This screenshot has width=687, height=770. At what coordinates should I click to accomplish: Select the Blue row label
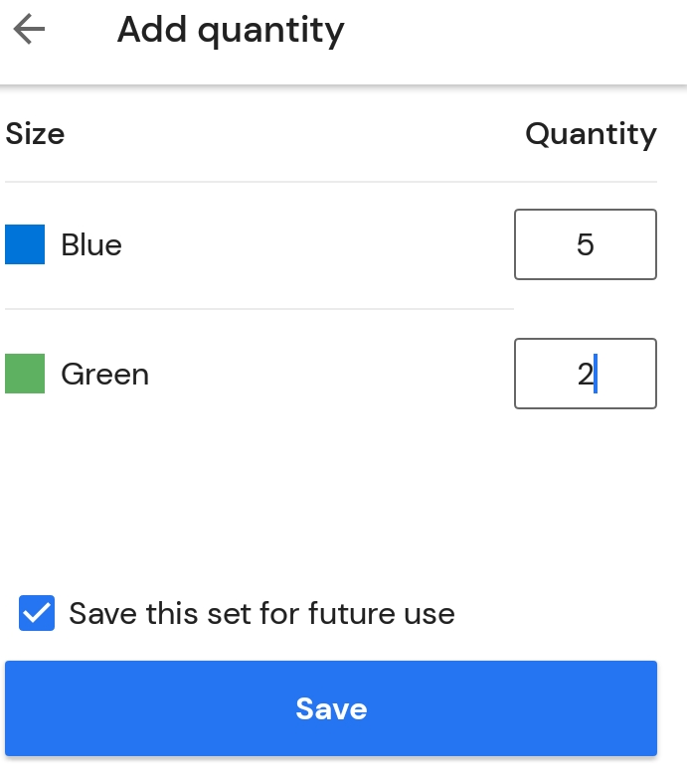pos(91,244)
